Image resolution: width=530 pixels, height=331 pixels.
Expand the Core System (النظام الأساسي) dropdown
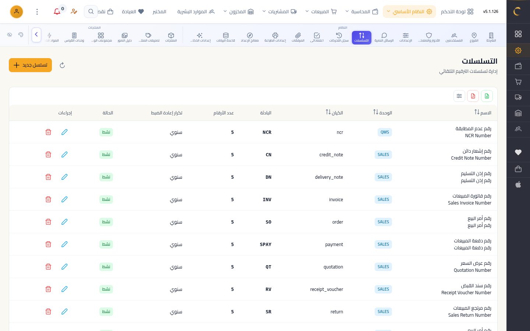tap(409, 12)
